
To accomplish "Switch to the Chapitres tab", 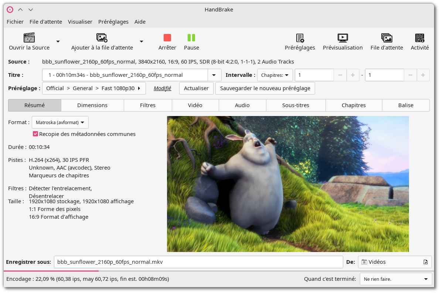I will pos(354,105).
